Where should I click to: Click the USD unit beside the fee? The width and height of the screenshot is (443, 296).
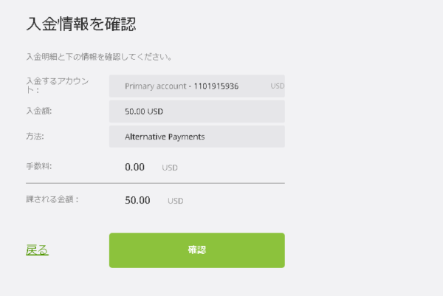170,168
